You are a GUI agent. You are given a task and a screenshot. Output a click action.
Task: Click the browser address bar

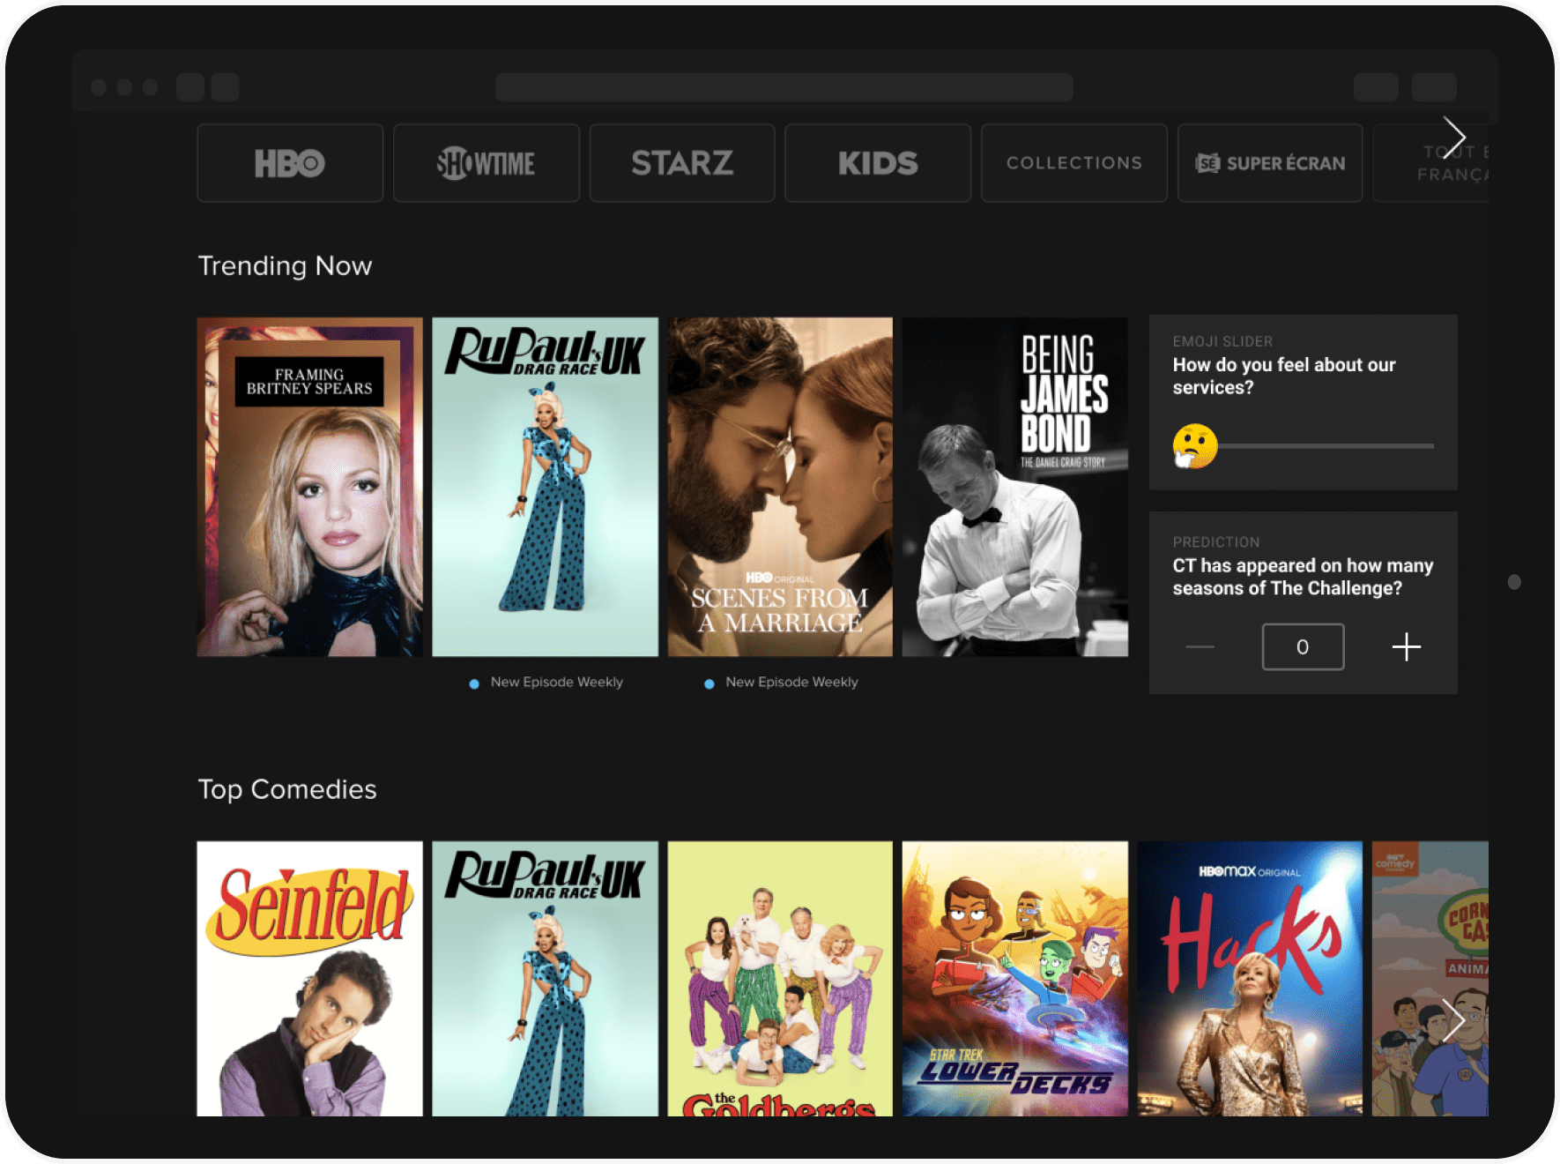click(x=784, y=87)
